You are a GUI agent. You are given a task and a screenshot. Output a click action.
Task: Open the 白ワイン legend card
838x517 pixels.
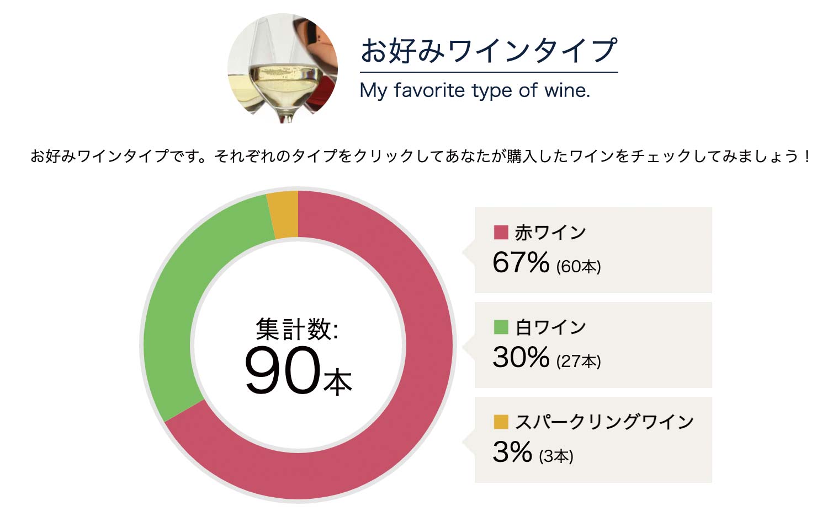click(x=593, y=344)
